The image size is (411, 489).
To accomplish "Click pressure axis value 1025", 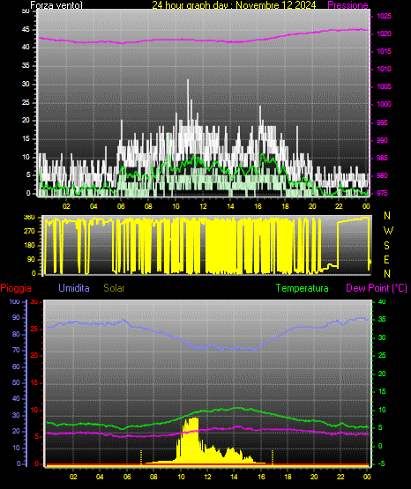I will [x=384, y=16].
